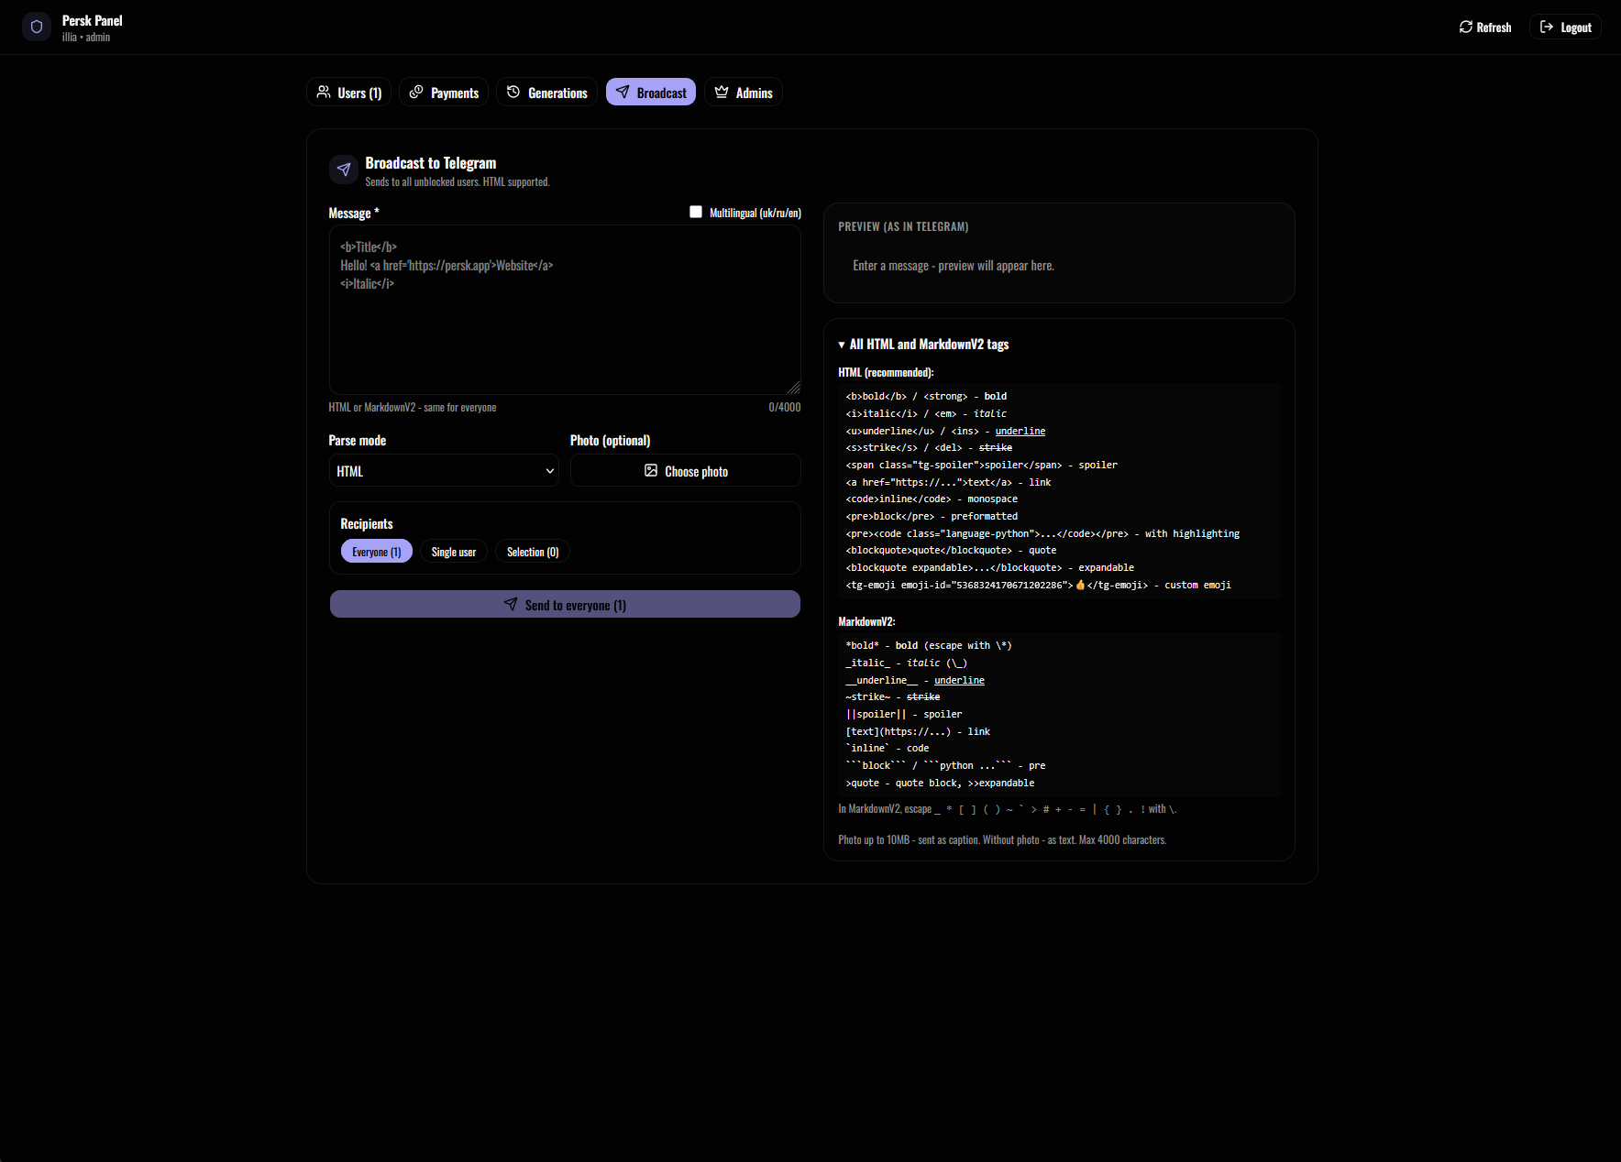Click the Preview (as in Telegram) placeholder text
Screen dimensions: 1621x1162
click(954, 266)
